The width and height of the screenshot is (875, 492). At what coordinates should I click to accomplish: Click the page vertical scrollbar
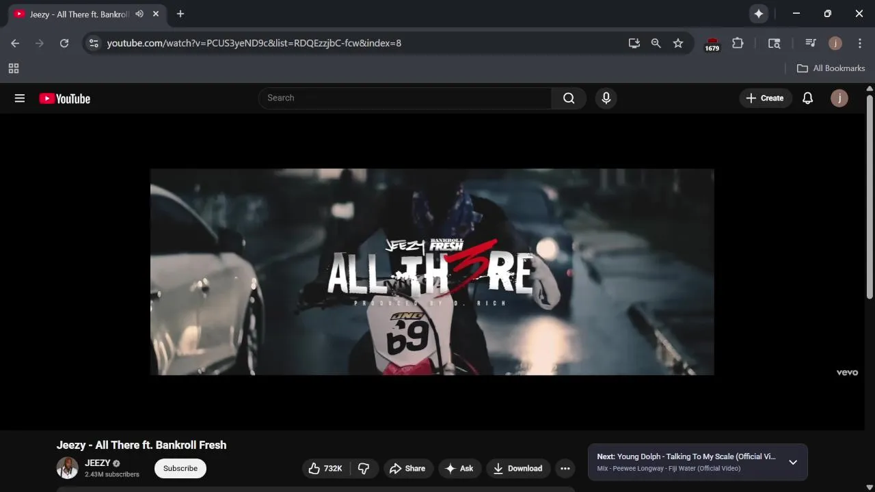(870, 197)
